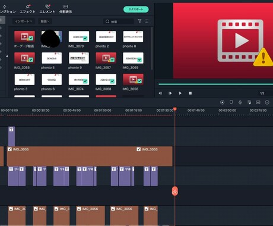Select the first IMG_3055 clip on timeline
Screen dimensions: 273x226
click(71, 156)
